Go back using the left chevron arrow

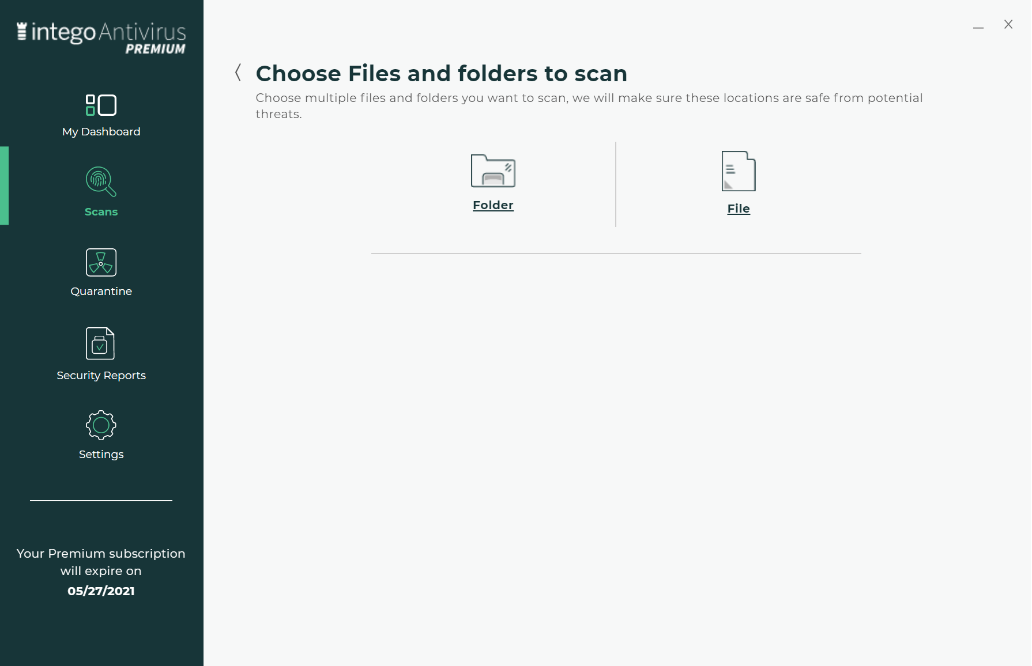238,73
